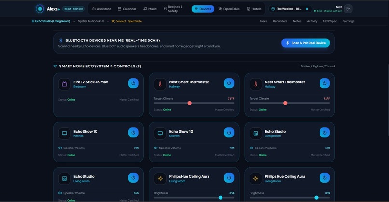
Task: Navigate to the Hotels tab
Action: (254, 9)
